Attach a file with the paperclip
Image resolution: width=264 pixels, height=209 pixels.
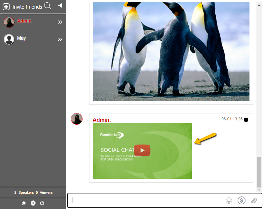click(254, 200)
